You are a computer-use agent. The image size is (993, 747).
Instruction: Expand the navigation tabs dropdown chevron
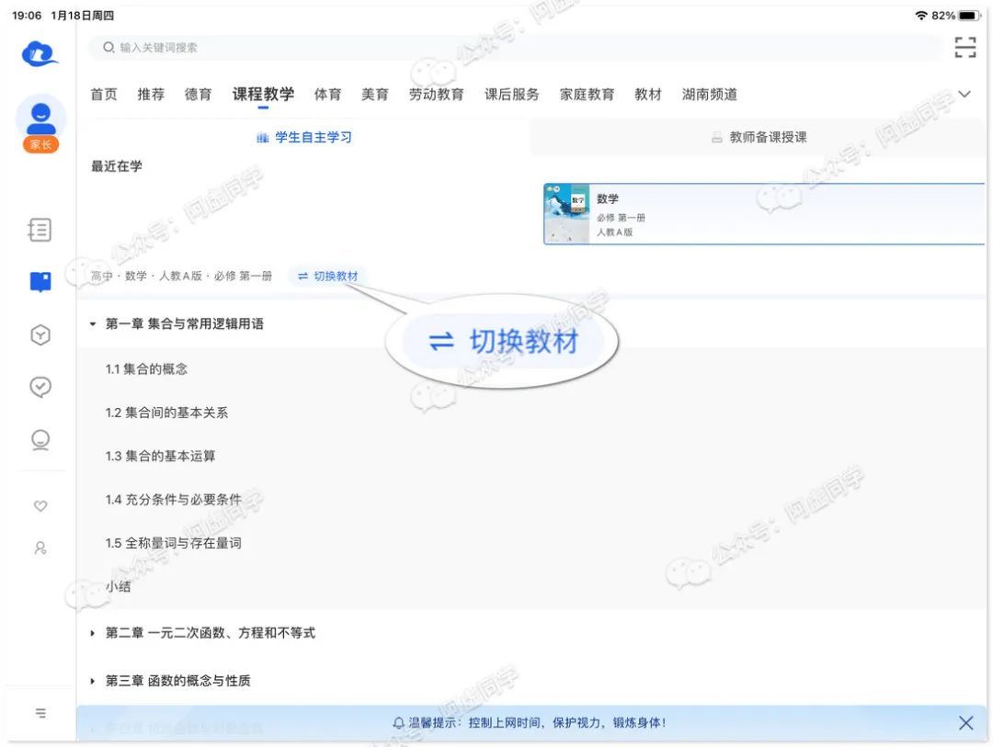[964, 95]
